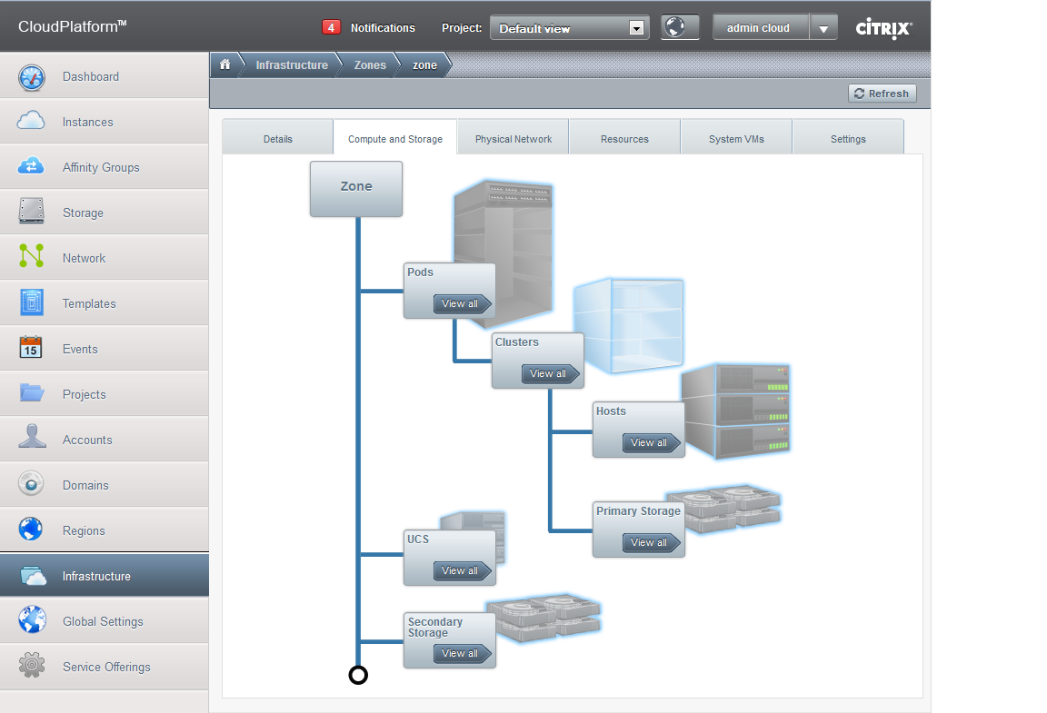Image resolution: width=1047 pixels, height=713 pixels.
Task: Open Service Offerings in the sidebar
Action: (105, 667)
